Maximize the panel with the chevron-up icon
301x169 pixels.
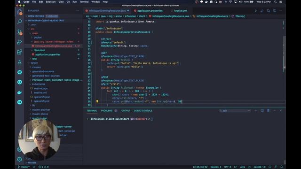click(x=275, y=111)
